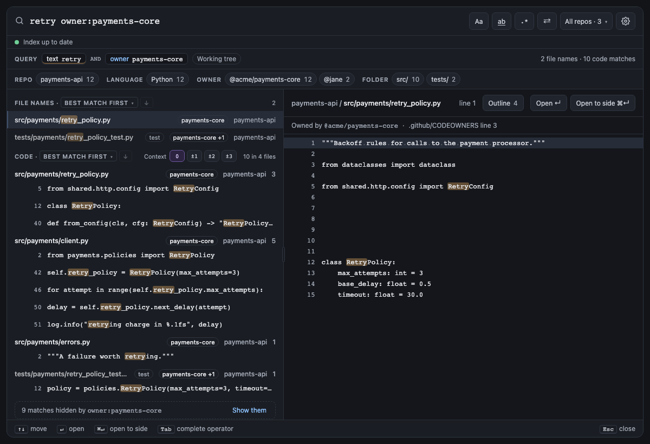Open match 'class RetryPolicy:' line 12 in results
This screenshot has width=650, height=444.
(x=145, y=206)
